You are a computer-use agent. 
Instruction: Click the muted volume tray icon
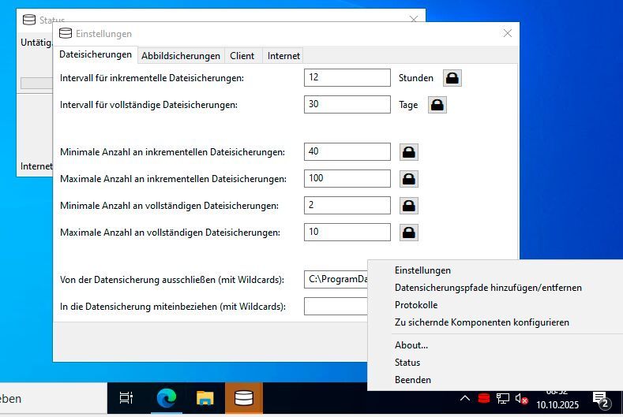click(x=521, y=398)
